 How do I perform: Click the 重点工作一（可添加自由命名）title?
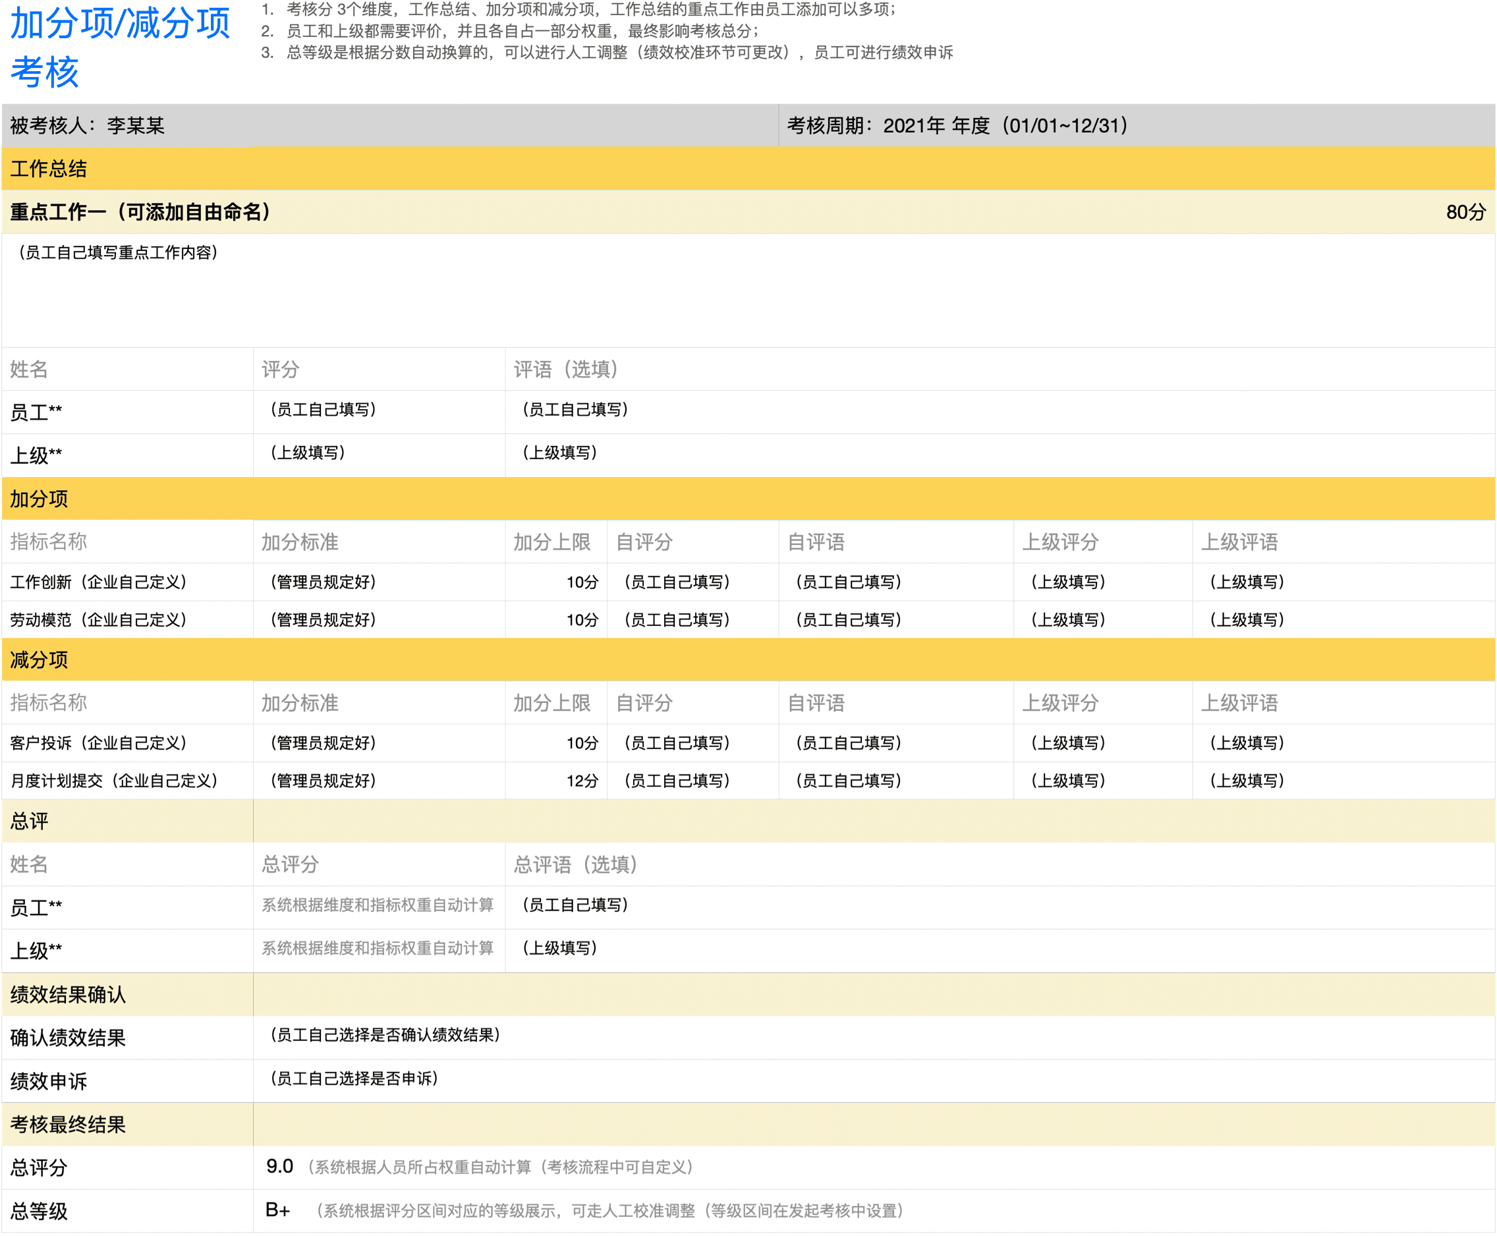click(x=141, y=212)
